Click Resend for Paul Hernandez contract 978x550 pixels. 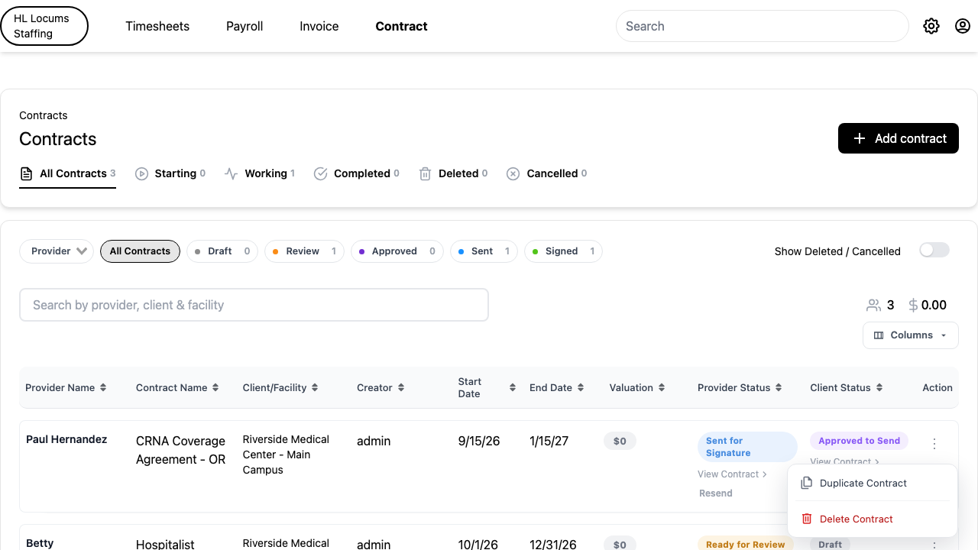(x=716, y=493)
